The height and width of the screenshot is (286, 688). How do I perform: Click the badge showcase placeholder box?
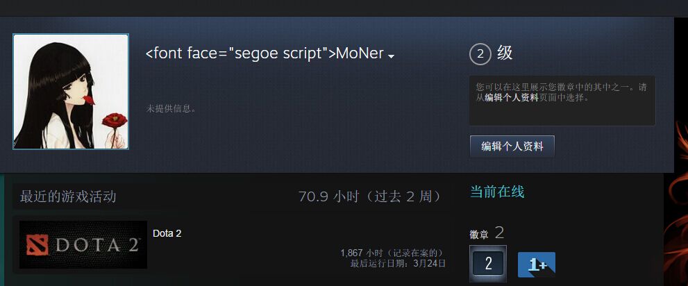coord(562,101)
